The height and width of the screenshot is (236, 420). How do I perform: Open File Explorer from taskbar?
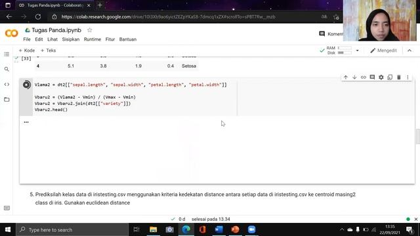coord(153,229)
